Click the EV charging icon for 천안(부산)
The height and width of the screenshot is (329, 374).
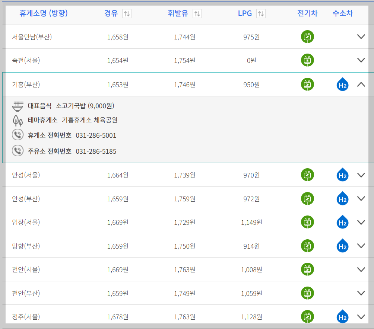click(307, 293)
